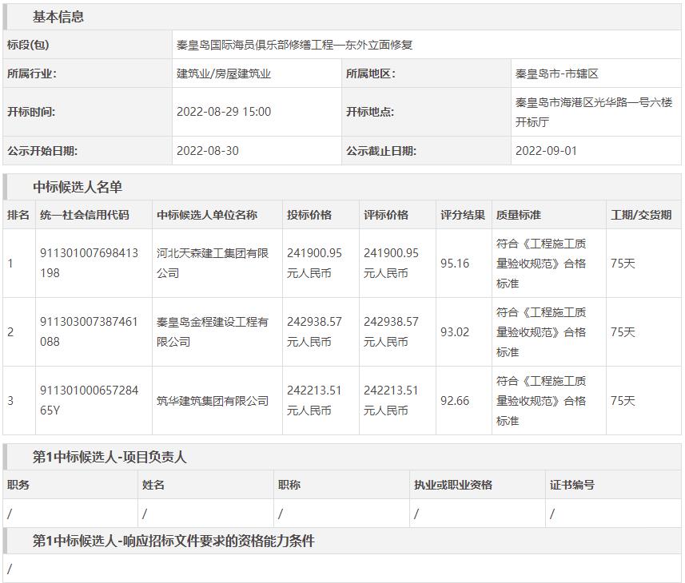Click the bid price 241900.95 in the 投标价格 column

click(314, 253)
